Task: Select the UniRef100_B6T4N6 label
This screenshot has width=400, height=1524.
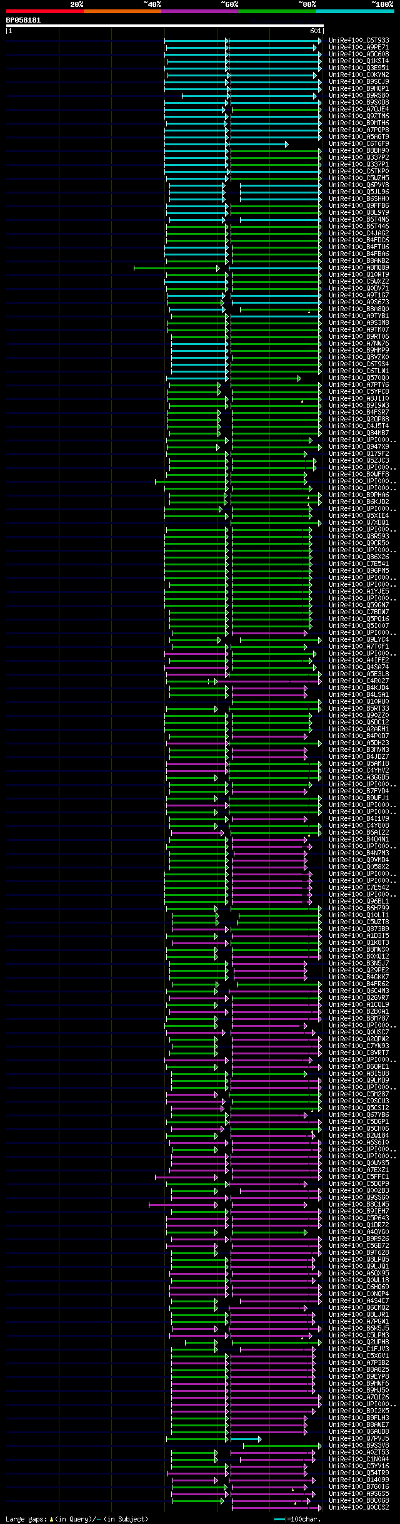Action: (359, 220)
